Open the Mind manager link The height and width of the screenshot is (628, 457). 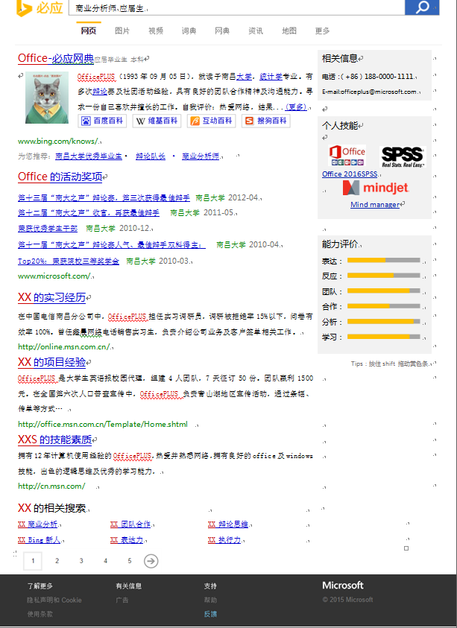coord(375,205)
